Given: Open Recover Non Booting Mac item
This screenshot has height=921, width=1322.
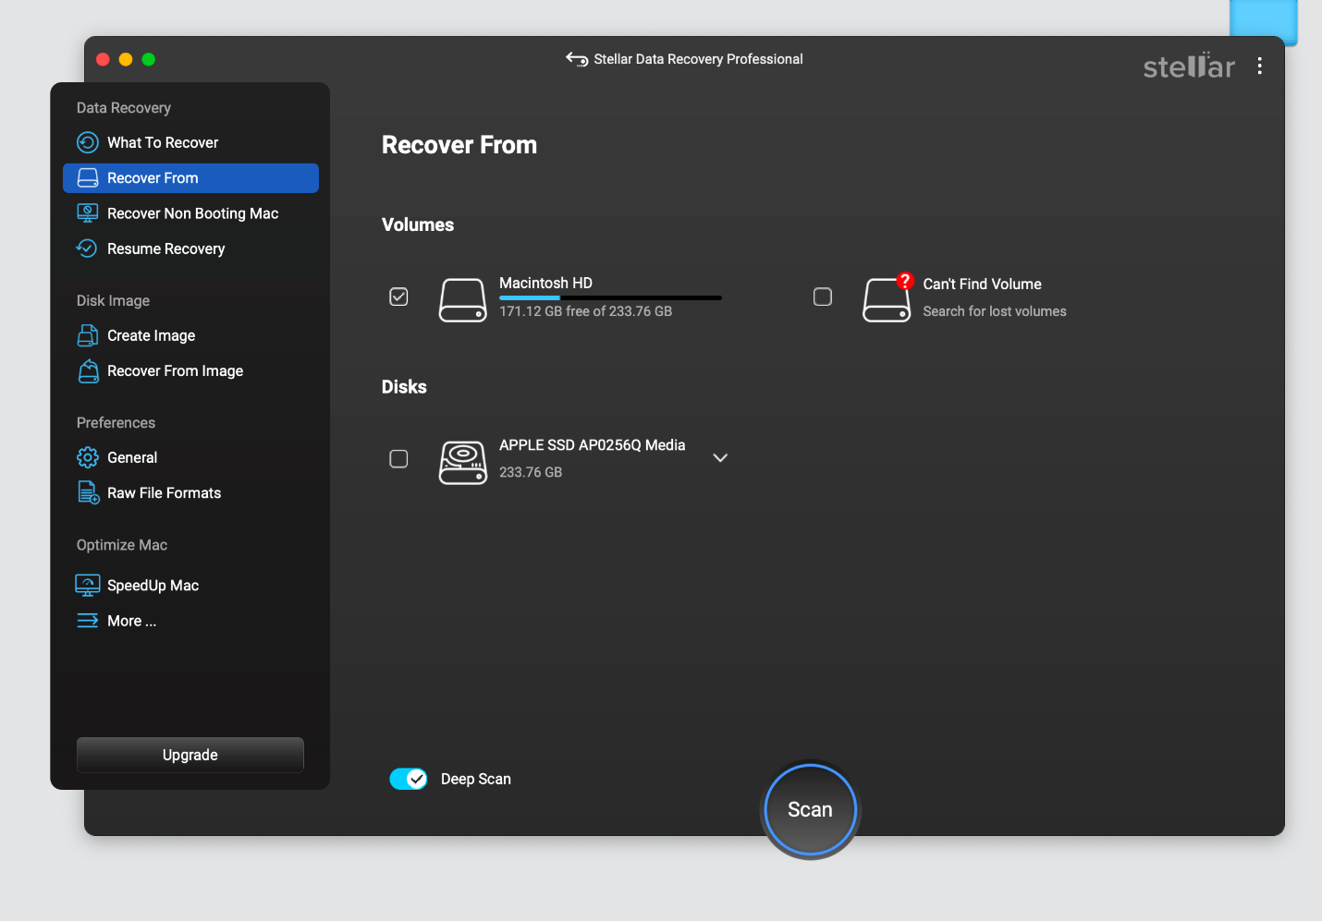Looking at the screenshot, I should pyautogui.click(x=190, y=213).
